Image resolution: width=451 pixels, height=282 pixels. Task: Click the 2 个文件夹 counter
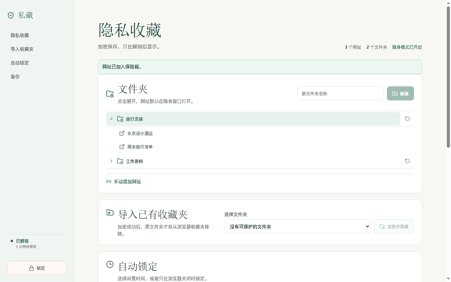pyautogui.click(x=377, y=47)
